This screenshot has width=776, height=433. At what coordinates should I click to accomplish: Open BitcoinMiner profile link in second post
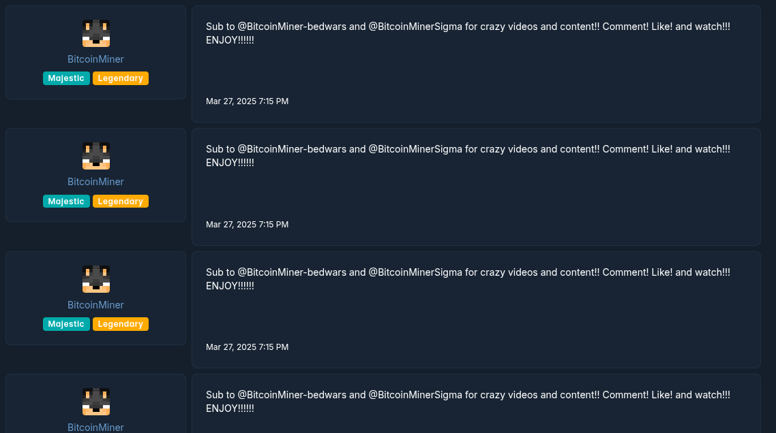[x=95, y=182]
